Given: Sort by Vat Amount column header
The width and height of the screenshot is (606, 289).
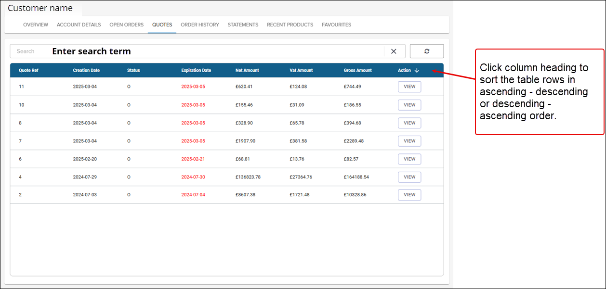Looking at the screenshot, I should pos(301,71).
